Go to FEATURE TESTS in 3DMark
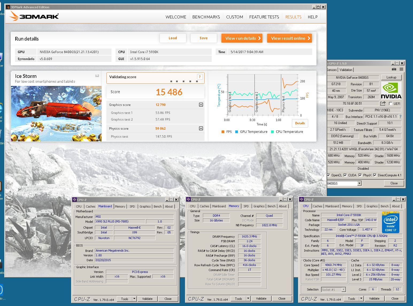The width and height of the screenshot is (413, 306). point(264,17)
